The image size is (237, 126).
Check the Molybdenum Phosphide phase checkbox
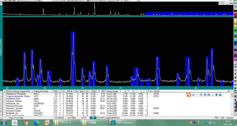[x=4, y=94]
